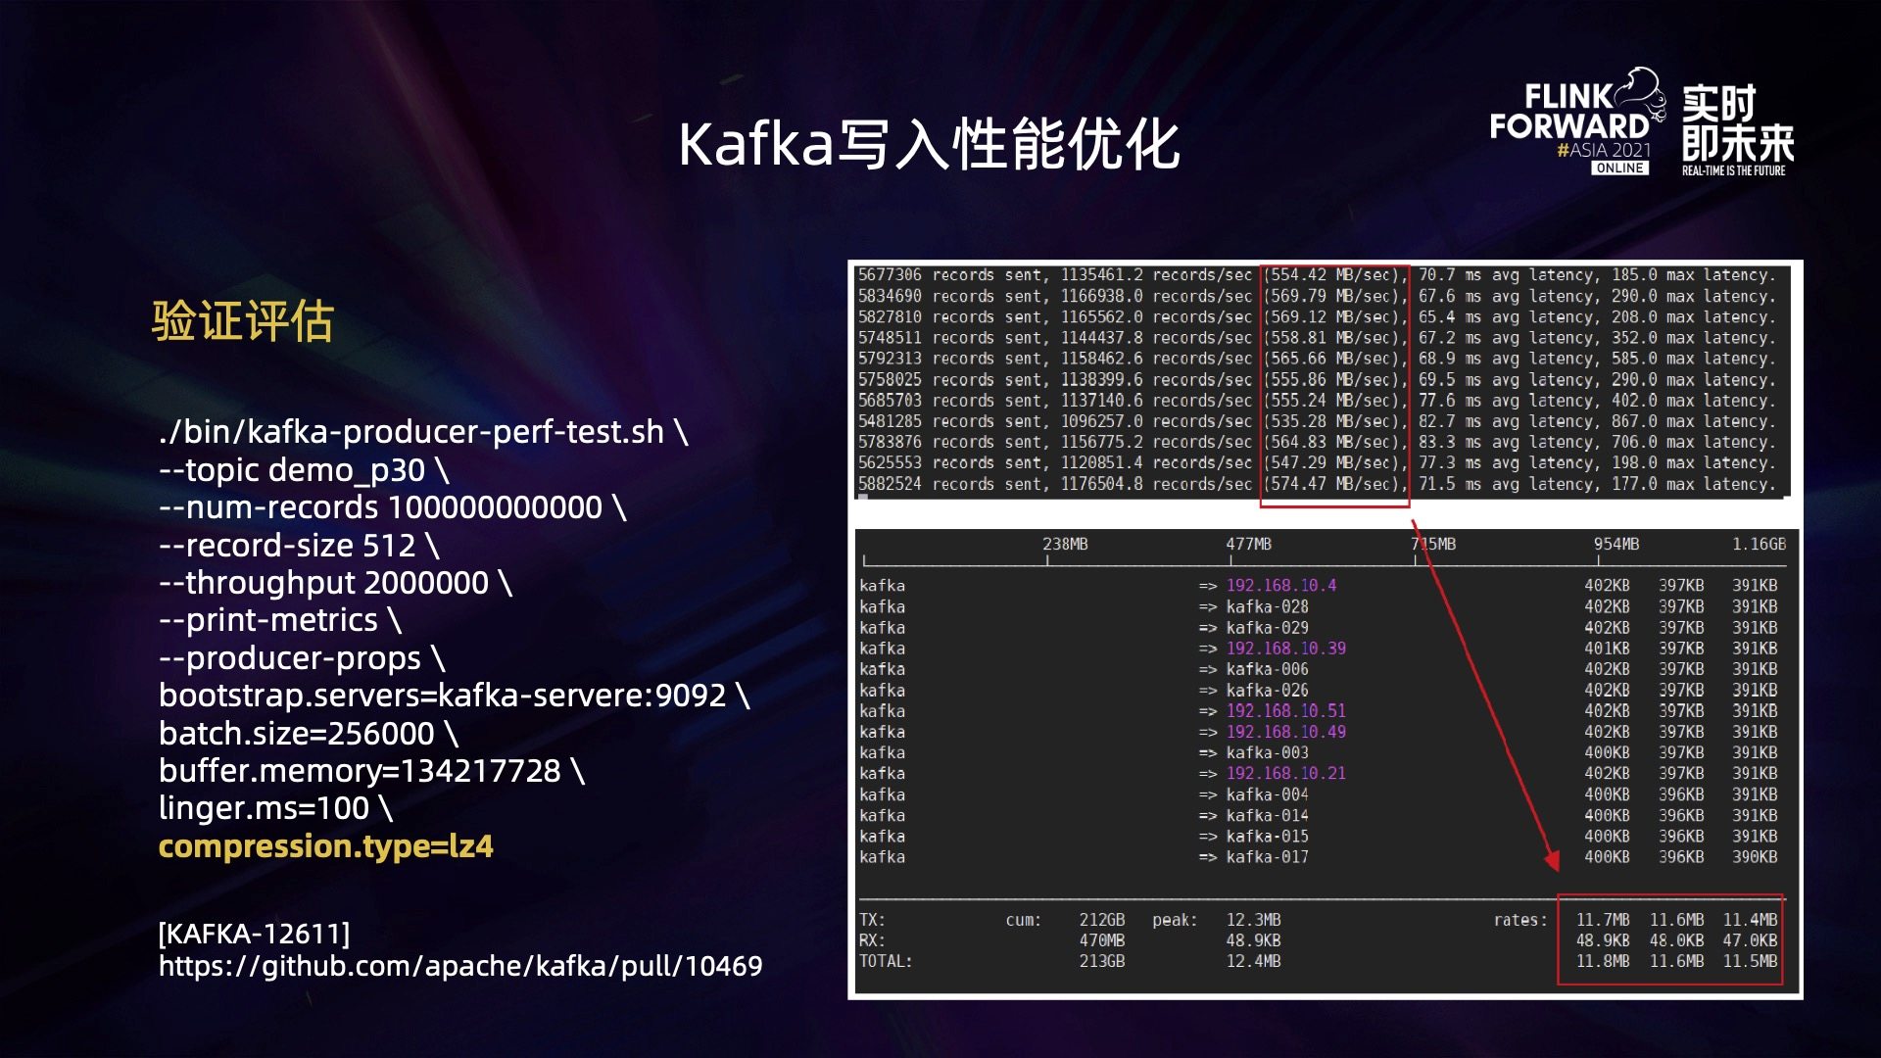Click the 477MB bandwidth scale marker
The image size is (1881, 1058).
click(1248, 544)
